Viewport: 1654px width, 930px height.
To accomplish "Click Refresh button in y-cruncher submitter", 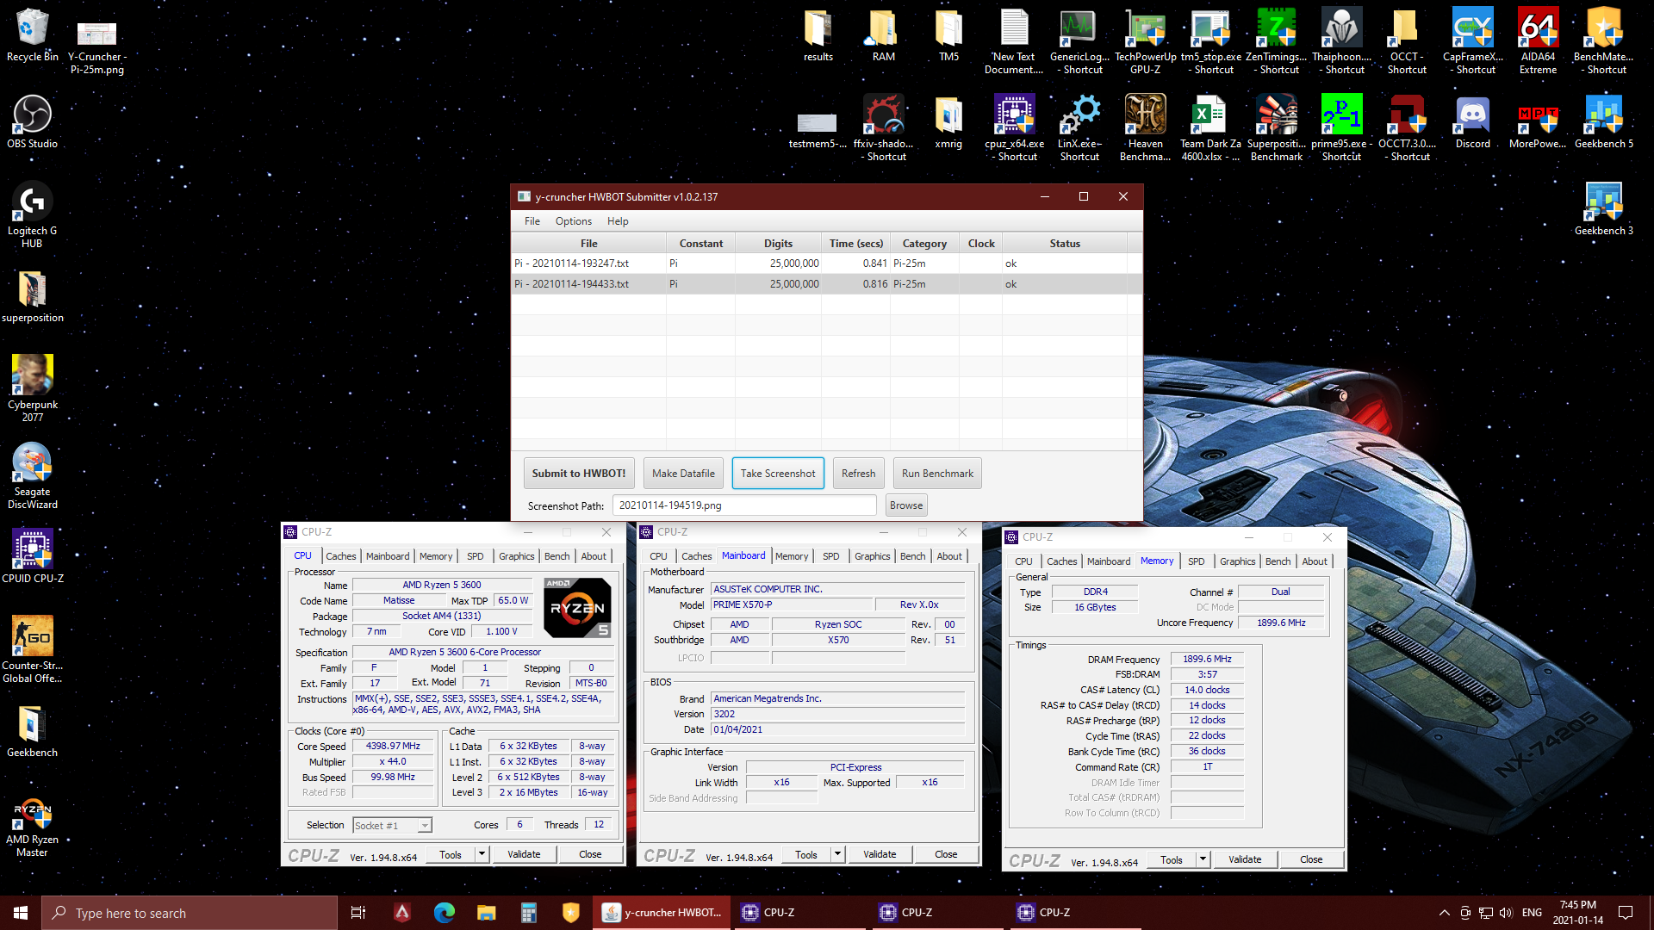I will click(858, 474).
